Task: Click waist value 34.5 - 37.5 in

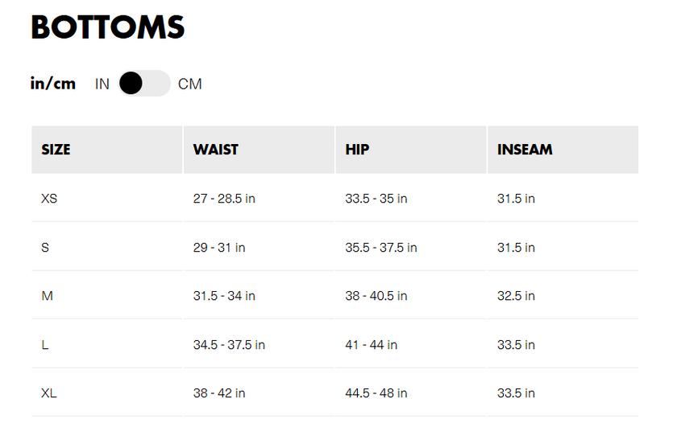Action: click(229, 344)
